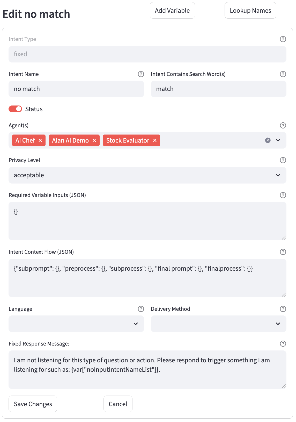296x422 pixels.
Task: View help for Intent Context Flow (JSON)
Action: coord(283,252)
